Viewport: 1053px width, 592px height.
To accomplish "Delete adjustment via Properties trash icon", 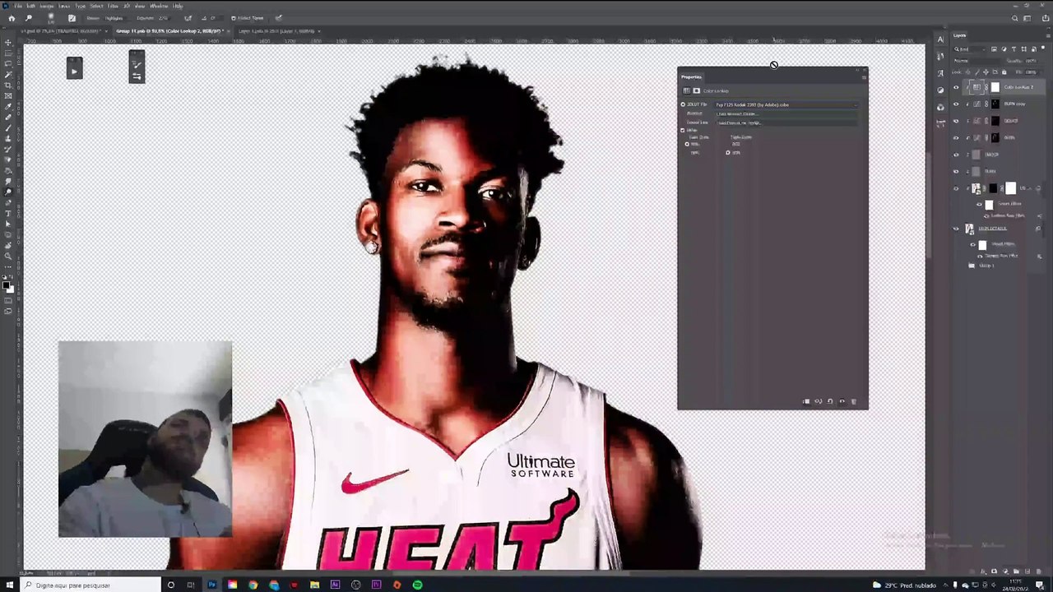I will pos(853,401).
